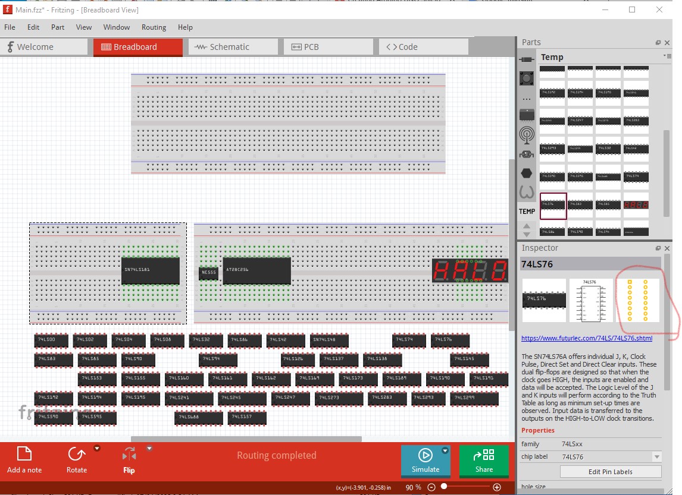Select the hexagon parts bin icon
The height and width of the screenshot is (495, 682).
point(526,174)
